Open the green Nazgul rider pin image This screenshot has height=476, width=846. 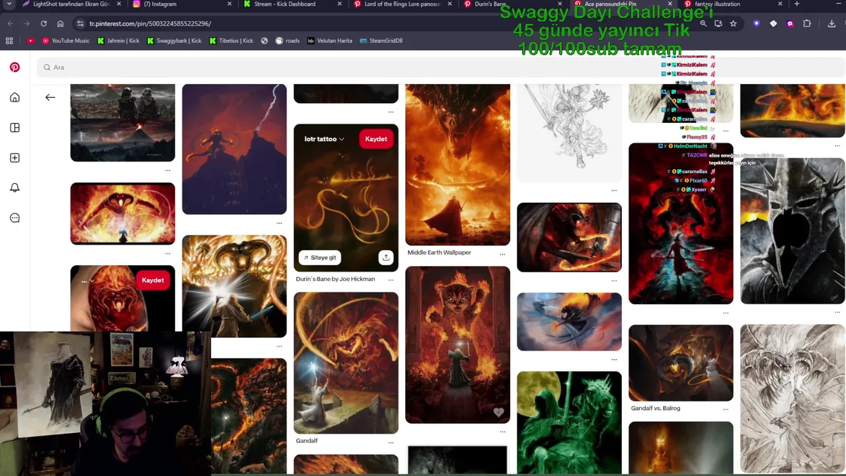(x=569, y=422)
